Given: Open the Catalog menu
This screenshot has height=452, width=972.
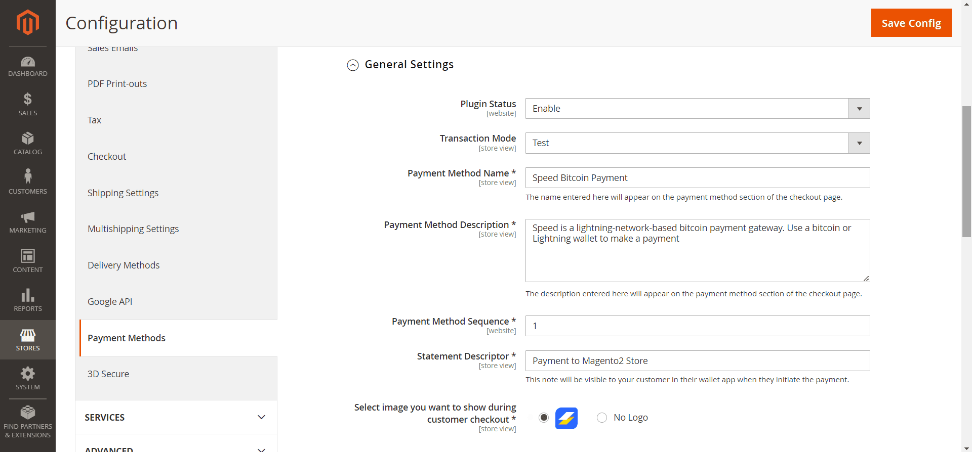Looking at the screenshot, I should coord(28,144).
